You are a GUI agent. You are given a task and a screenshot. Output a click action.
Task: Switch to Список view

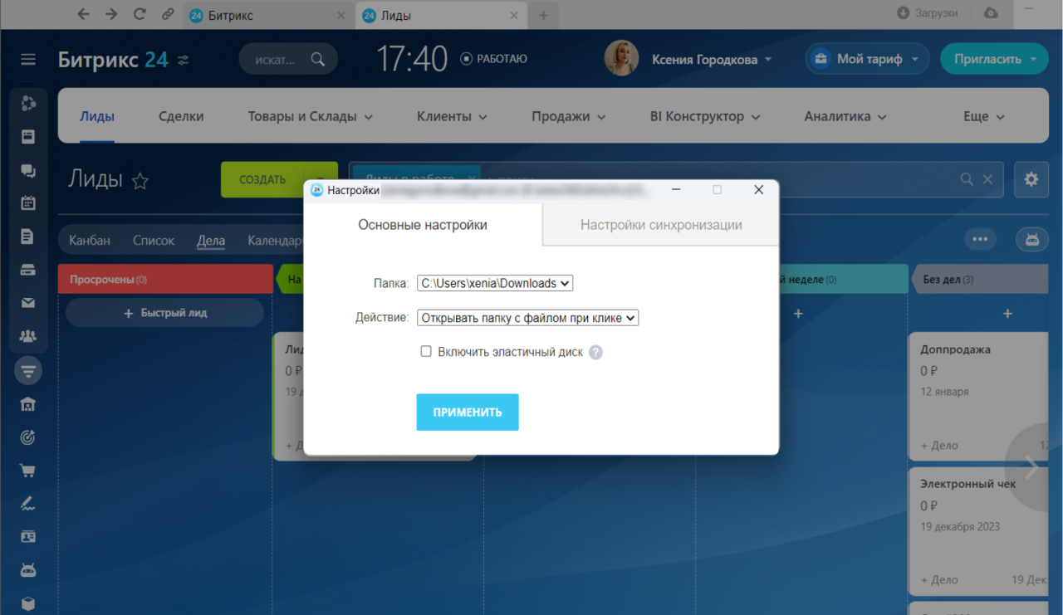pos(154,241)
